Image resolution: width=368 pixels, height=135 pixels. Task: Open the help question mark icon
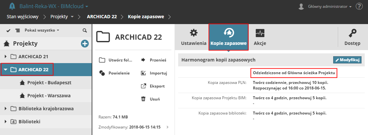coord(359,6)
